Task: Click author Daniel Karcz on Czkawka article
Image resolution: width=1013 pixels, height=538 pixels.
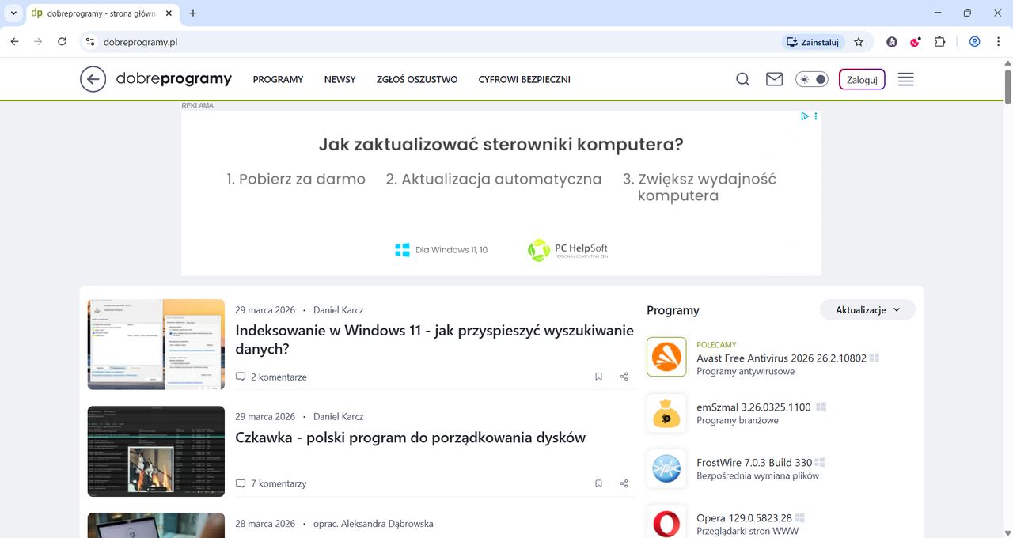Action: pos(338,416)
